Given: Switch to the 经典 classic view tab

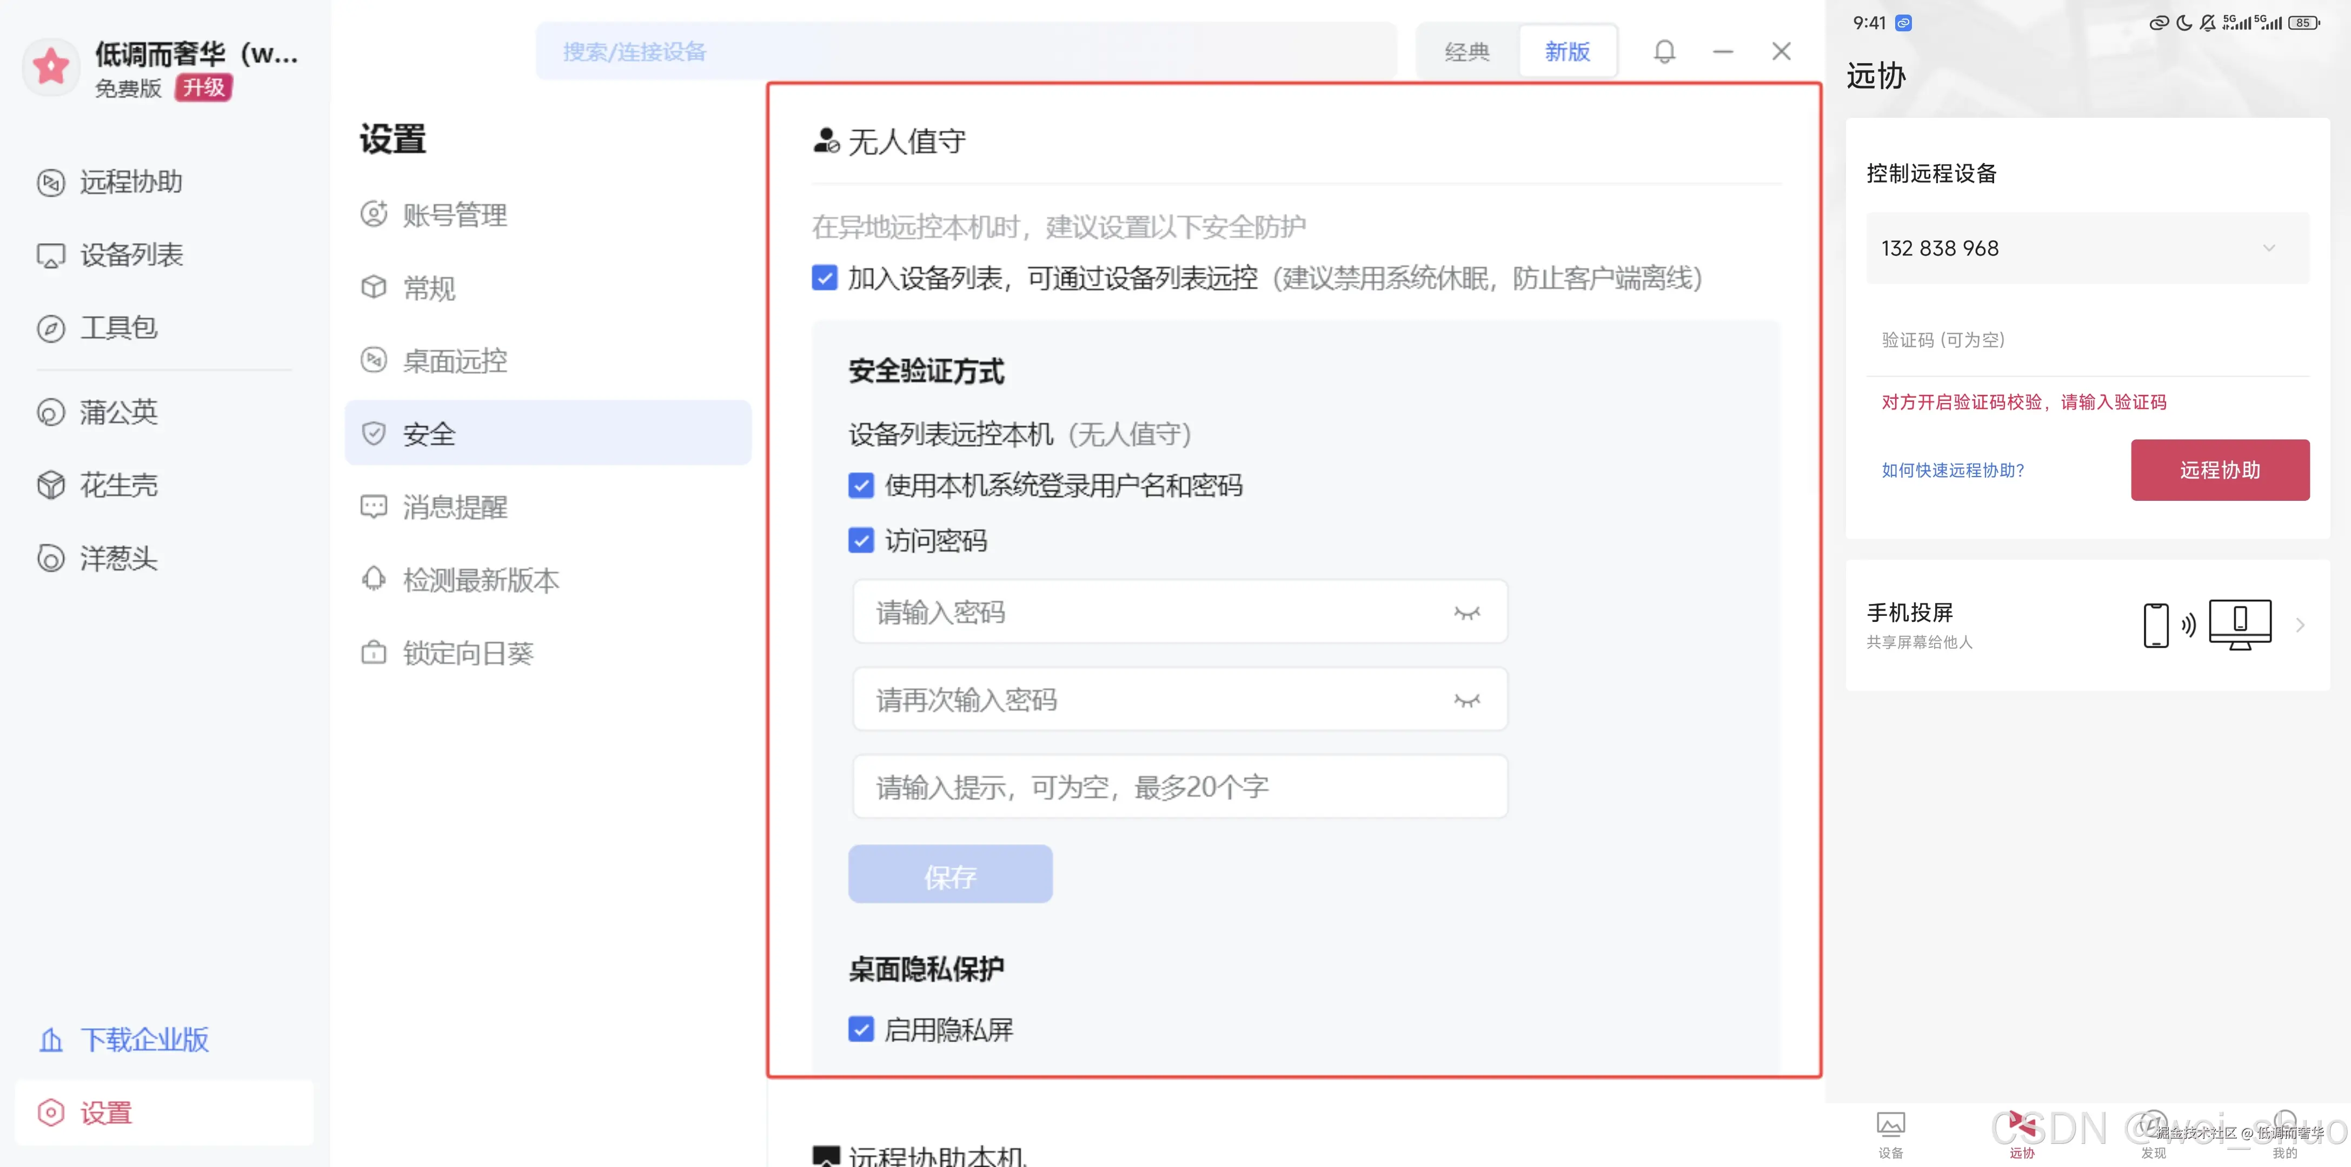Looking at the screenshot, I should coord(1466,51).
